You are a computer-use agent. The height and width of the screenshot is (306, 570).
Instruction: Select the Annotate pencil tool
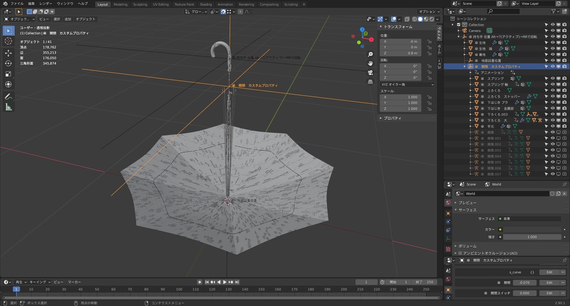pos(8,96)
